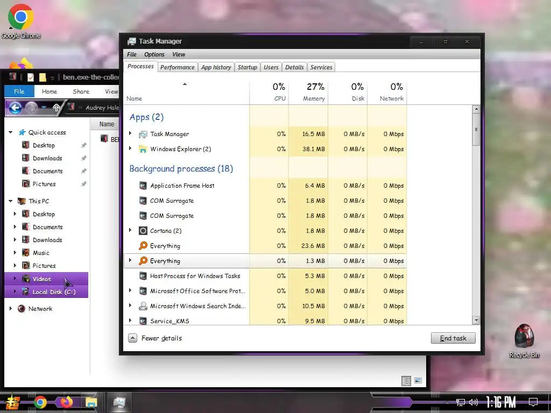This screenshot has width=551, height=413.
Task: Click the Service_KMS process icon
Action: 143,321
